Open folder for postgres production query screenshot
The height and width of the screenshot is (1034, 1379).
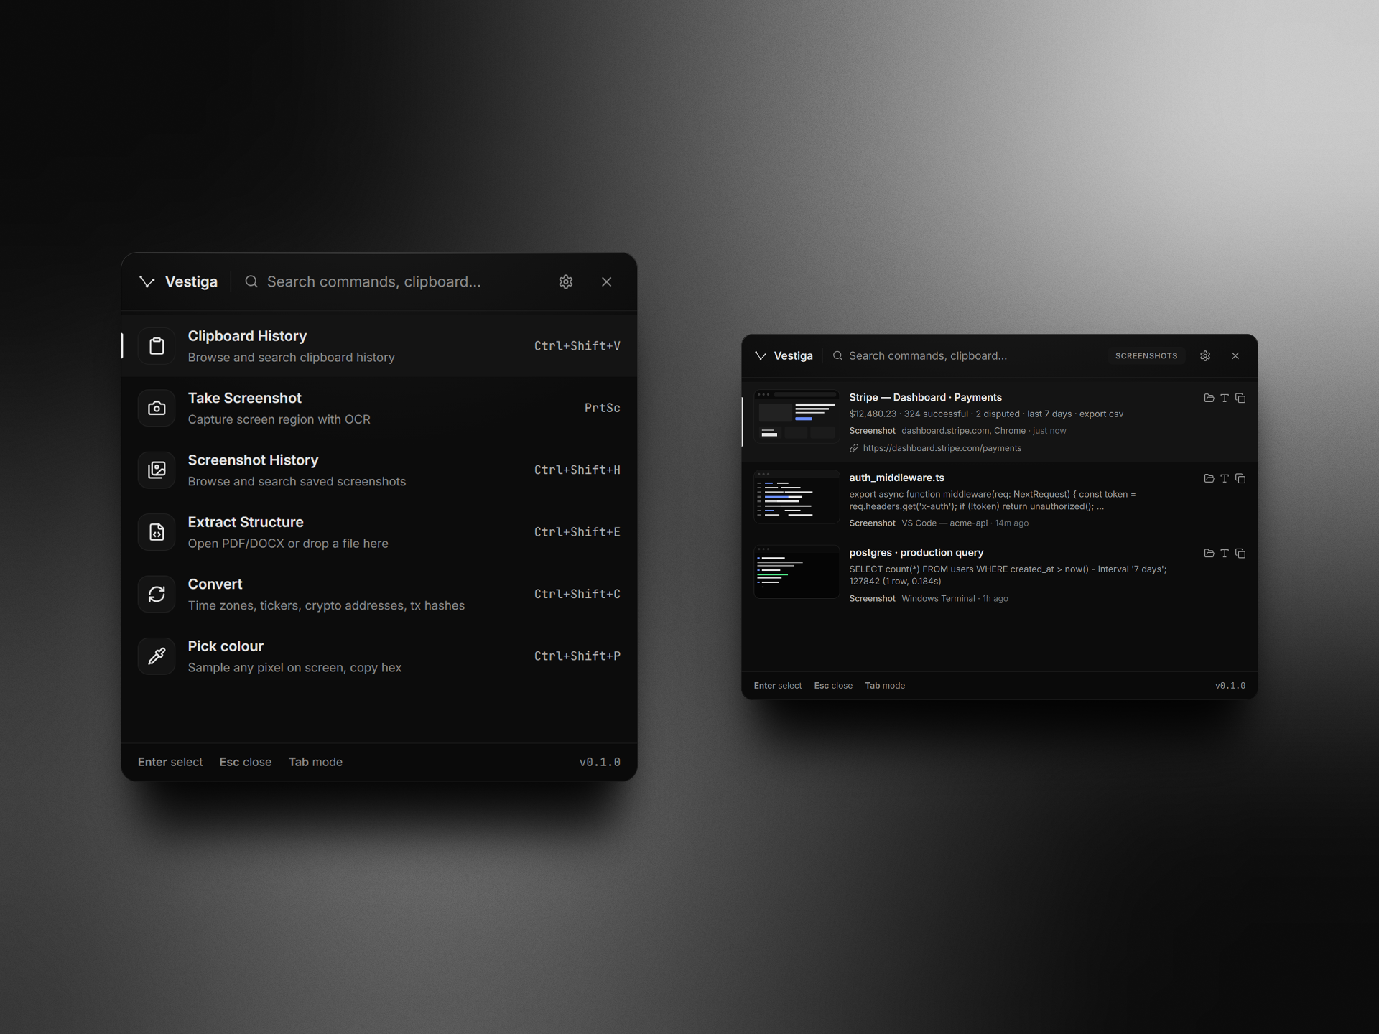coord(1209,554)
